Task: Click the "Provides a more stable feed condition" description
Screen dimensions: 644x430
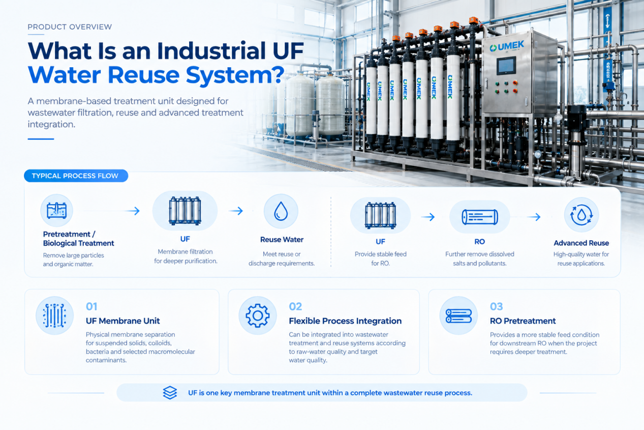Action: [544, 343]
